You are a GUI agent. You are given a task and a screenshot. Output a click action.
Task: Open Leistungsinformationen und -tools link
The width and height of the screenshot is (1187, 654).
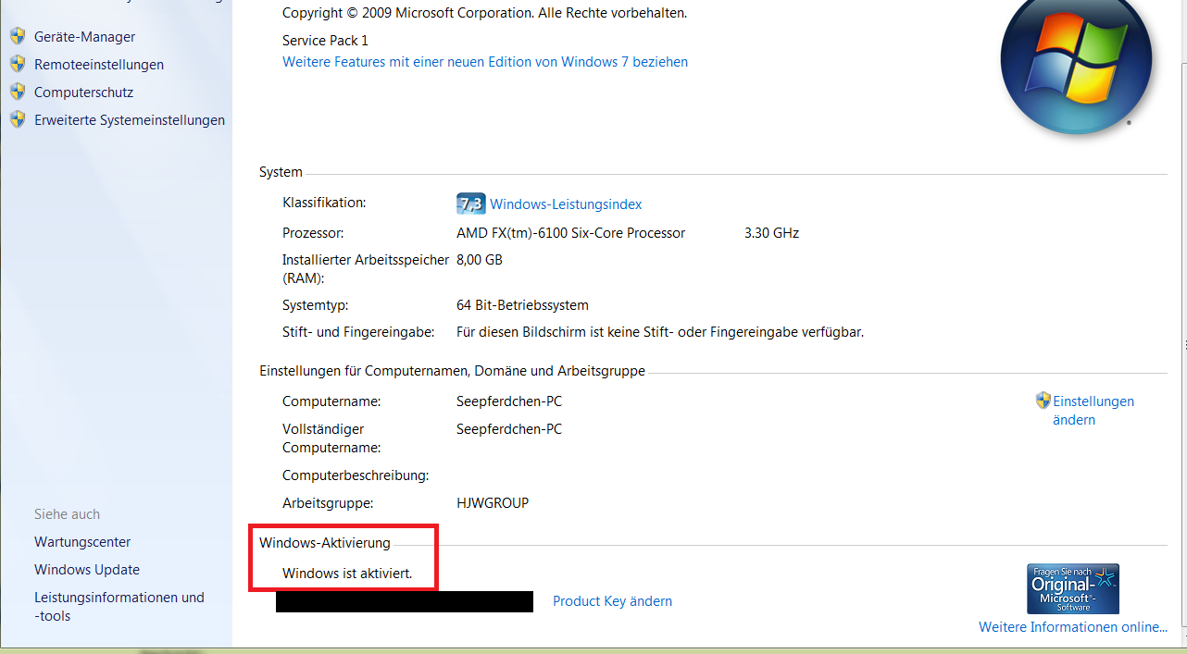pyautogui.click(x=119, y=607)
